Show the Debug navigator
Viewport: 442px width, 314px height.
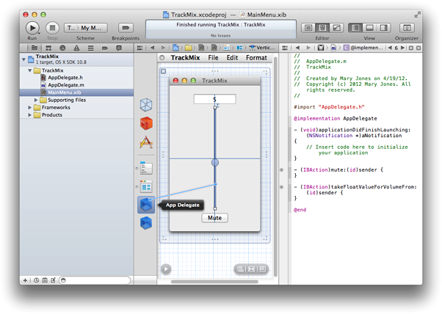(90, 48)
